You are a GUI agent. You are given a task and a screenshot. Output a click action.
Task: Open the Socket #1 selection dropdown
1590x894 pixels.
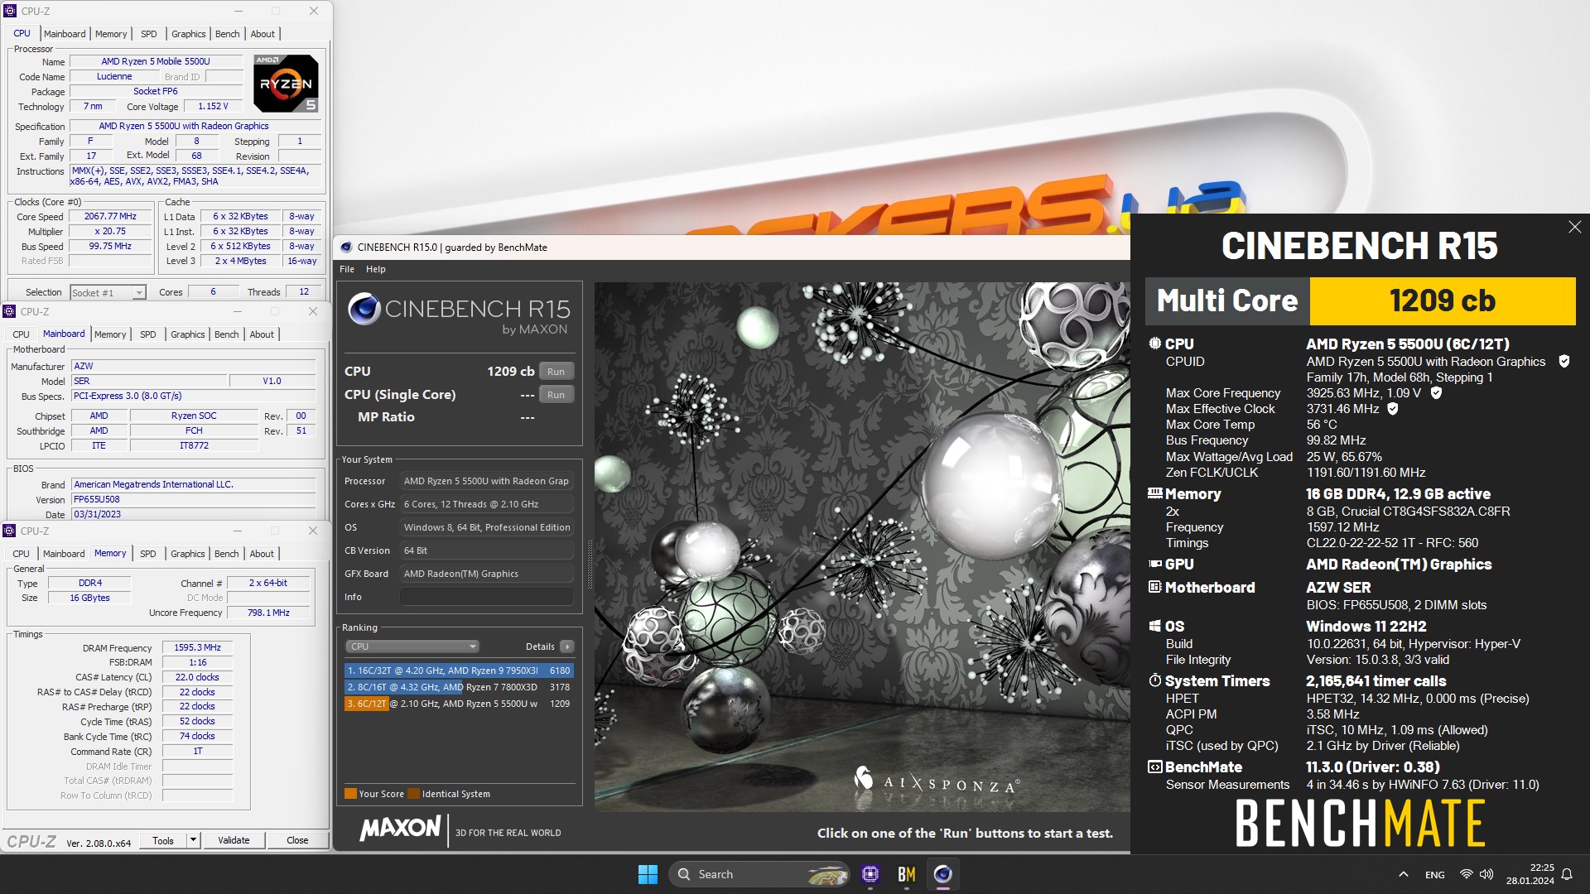[108, 292]
